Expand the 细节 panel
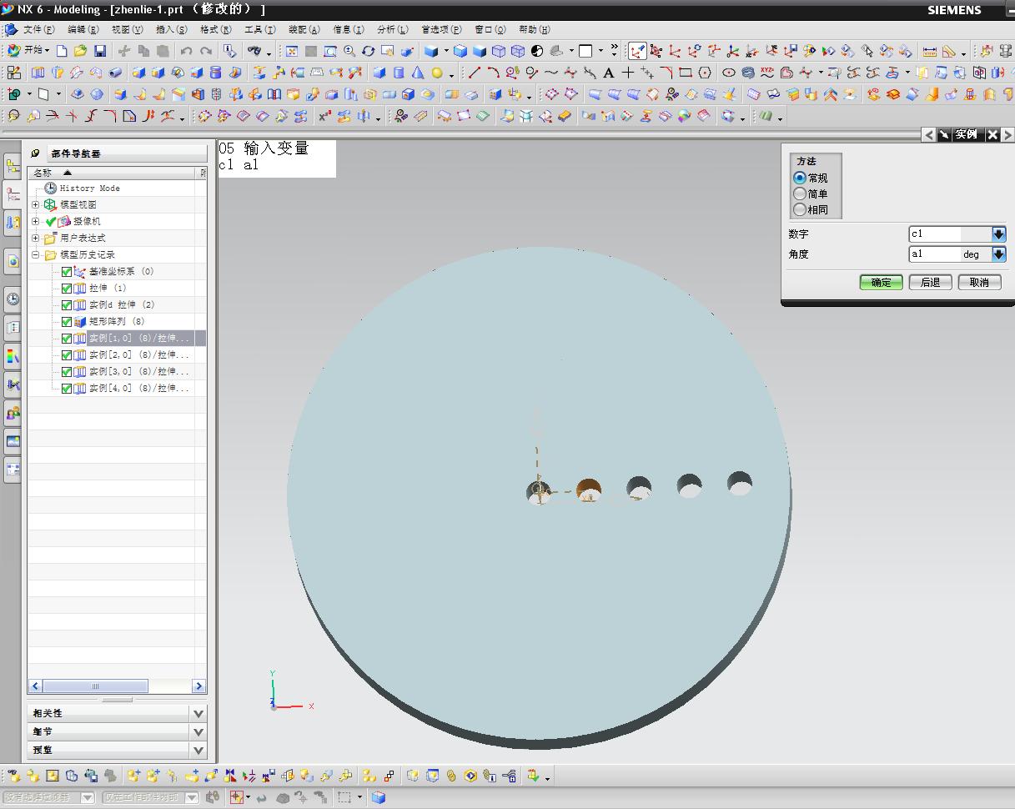The image size is (1015, 809). [198, 731]
